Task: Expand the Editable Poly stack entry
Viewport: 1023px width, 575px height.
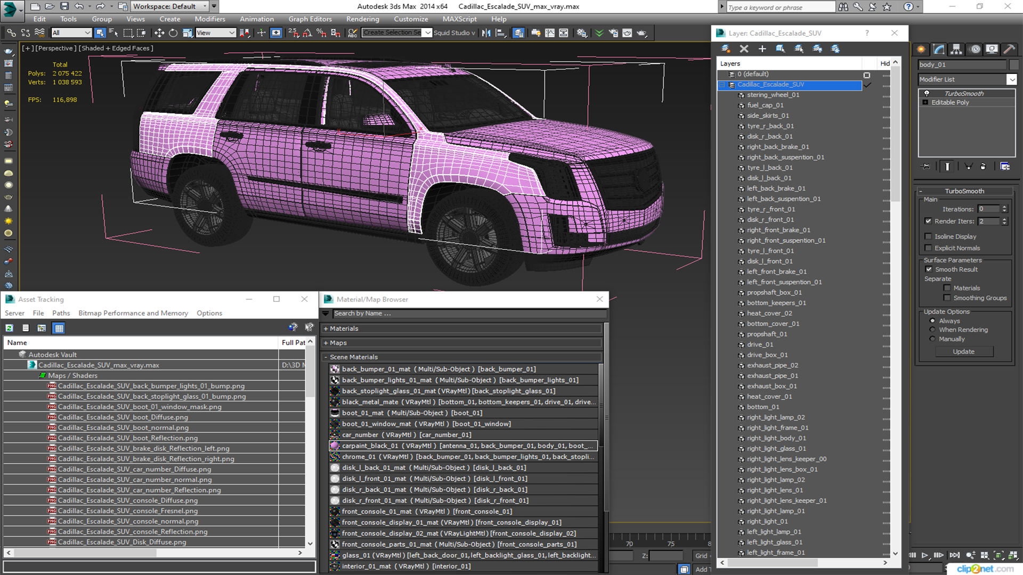Action: (925, 103)
